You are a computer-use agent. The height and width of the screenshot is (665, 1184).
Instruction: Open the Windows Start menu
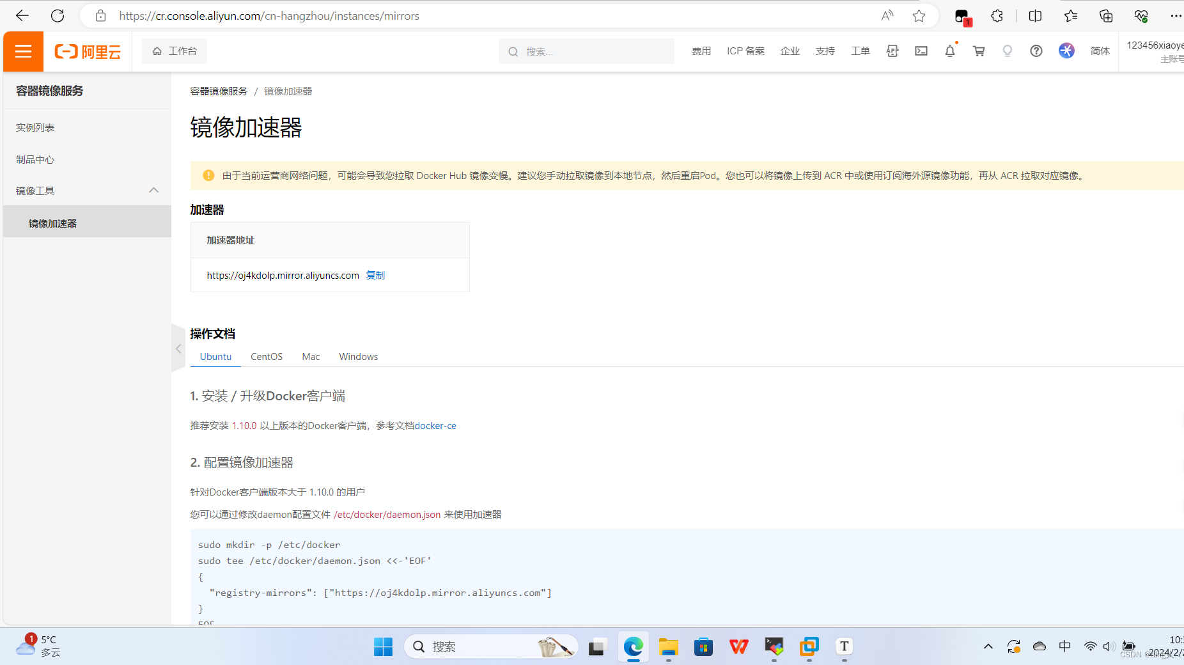(383, 647)
